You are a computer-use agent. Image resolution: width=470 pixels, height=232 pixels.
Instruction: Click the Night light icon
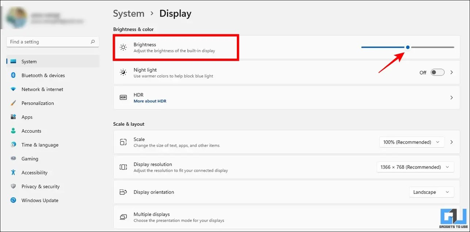pyautogui.click(x=123, y=72)
